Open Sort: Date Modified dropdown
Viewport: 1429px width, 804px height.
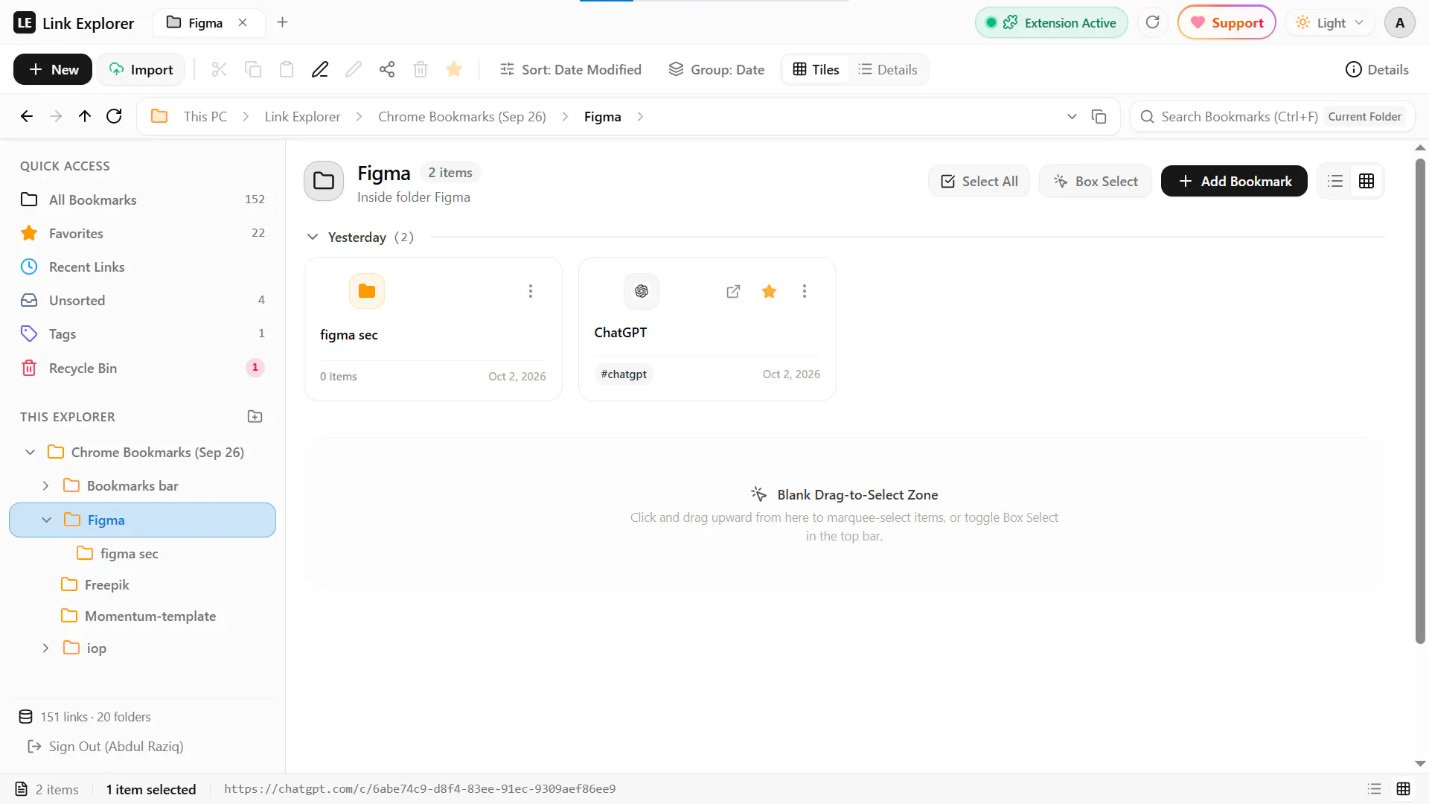571,69
